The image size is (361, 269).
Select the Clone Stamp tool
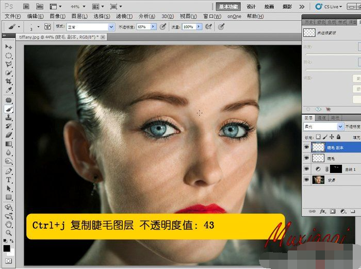point(9,117)
